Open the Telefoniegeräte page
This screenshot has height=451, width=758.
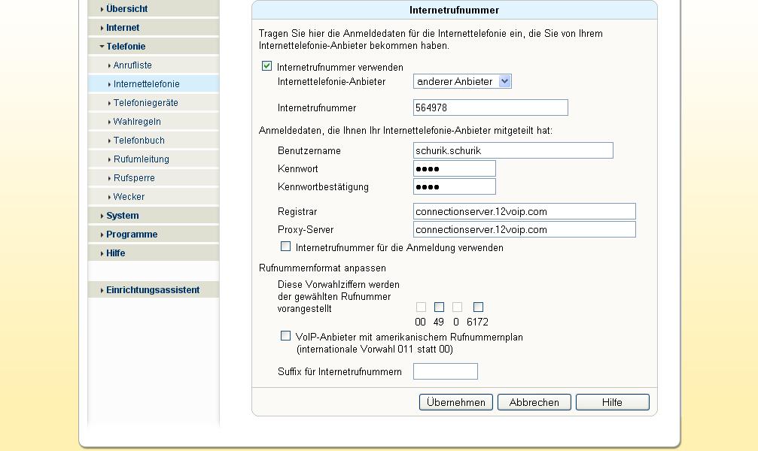[x=154, y=103]
